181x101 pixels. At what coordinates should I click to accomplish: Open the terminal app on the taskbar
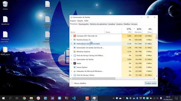coord(66,98)
